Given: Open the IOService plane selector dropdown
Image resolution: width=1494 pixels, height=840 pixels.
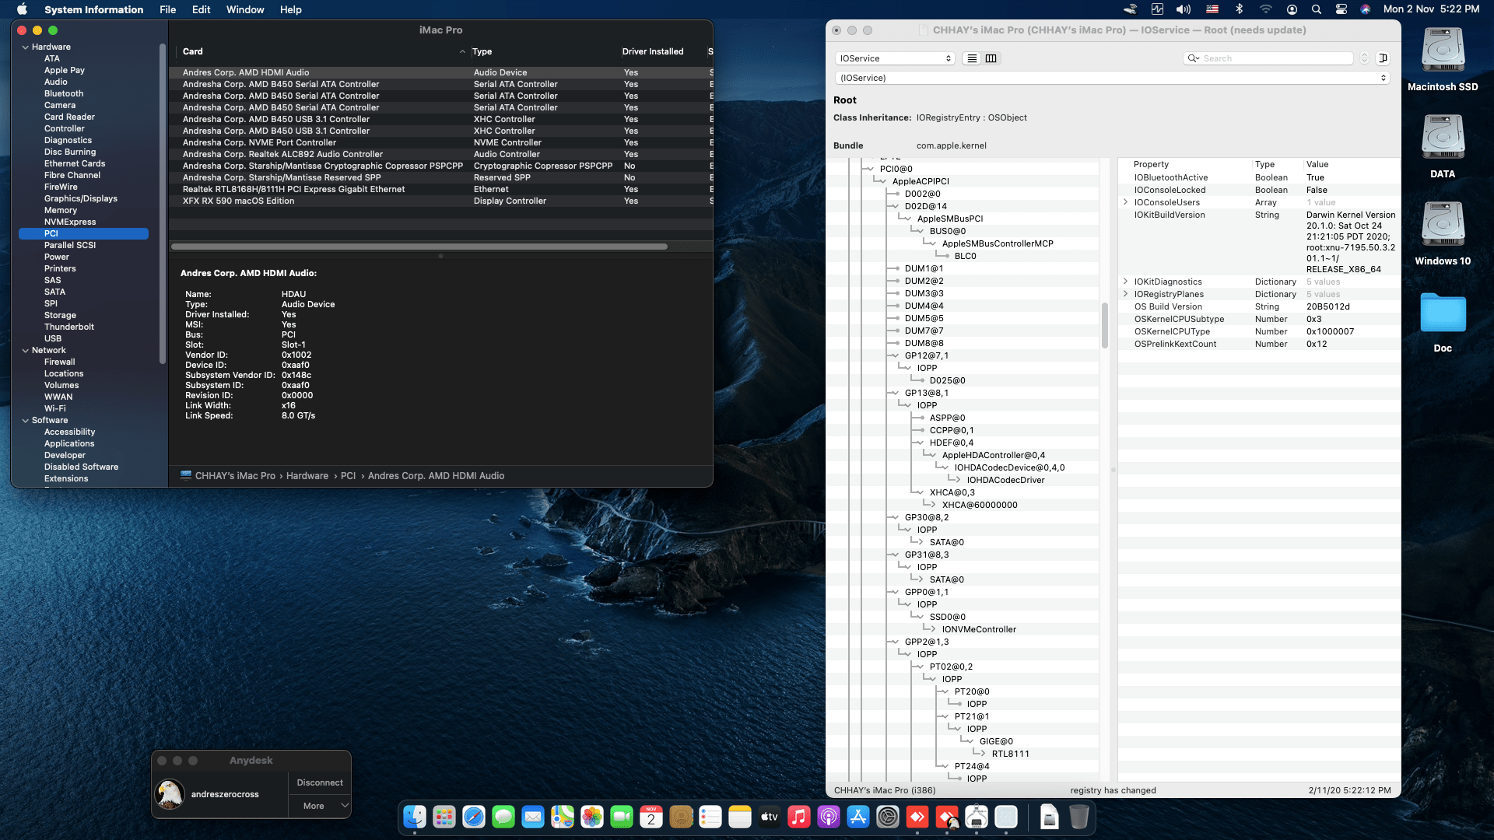Looking at the screenshot, I should pos(894,58).
